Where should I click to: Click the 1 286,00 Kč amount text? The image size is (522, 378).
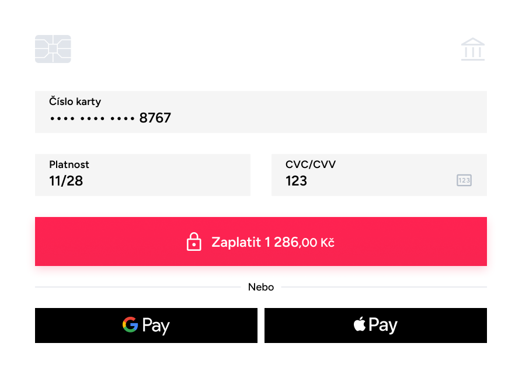(300, 242)
